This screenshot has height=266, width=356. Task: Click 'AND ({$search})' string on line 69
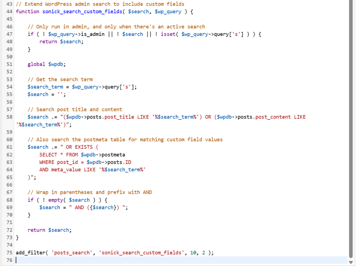point(97,207)
